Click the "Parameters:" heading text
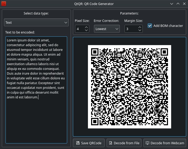Screen dimensions: 188x149 pos(129,13)
